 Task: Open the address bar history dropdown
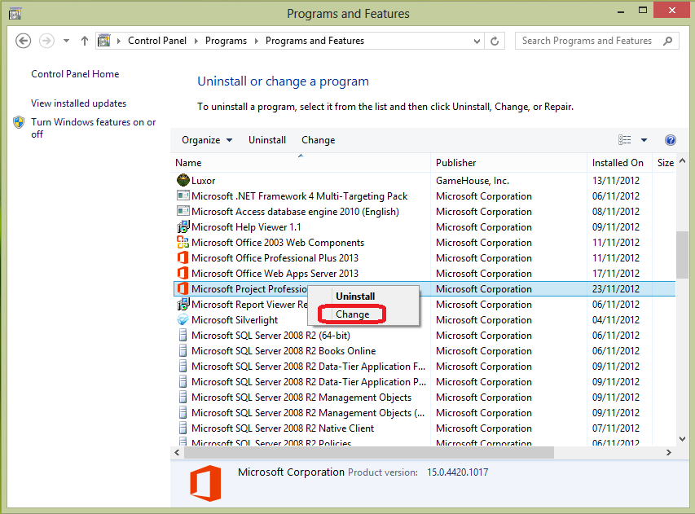(477, 42)
